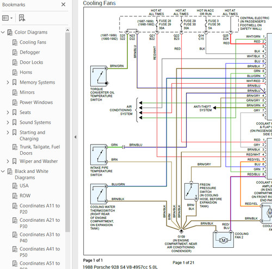The width and height of the screenshot is (272, 269).
Task: Open the Mirrors bookmark
Action: point(27,92)
